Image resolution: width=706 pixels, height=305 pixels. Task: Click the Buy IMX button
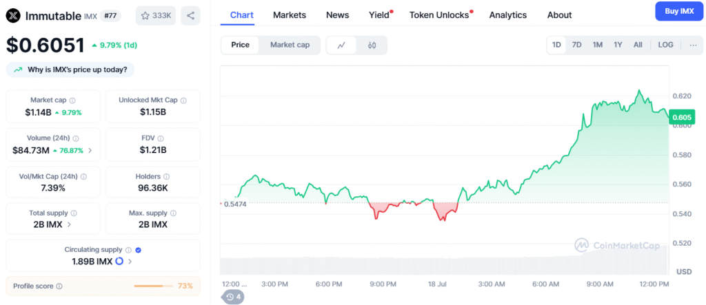678,11
